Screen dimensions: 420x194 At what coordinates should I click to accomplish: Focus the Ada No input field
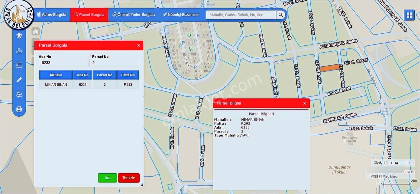tap(64, 63)
